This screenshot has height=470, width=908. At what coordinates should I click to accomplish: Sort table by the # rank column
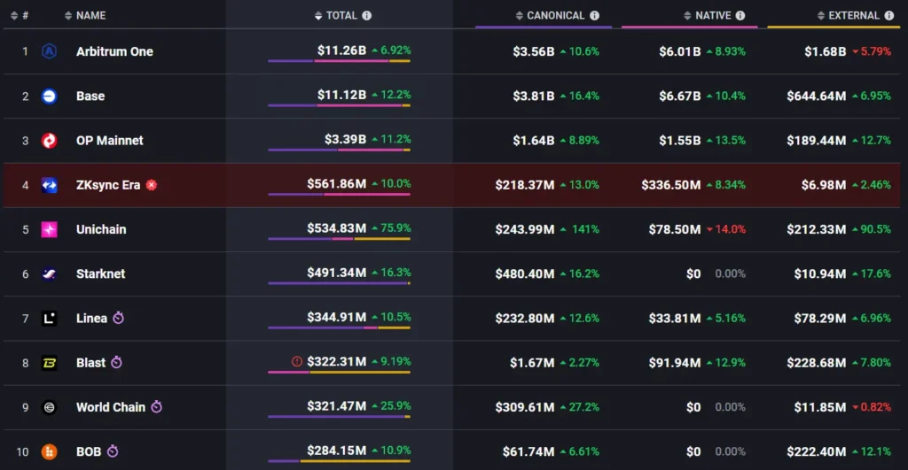tap(20, 16)
